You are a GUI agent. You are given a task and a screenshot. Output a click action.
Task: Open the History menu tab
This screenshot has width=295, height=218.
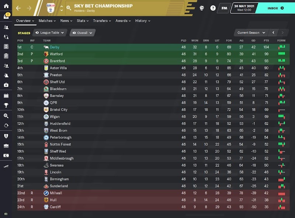(x=143, y=21)
